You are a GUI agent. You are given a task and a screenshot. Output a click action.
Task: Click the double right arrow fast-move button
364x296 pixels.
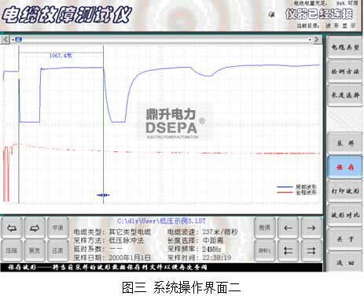point(311,250)
